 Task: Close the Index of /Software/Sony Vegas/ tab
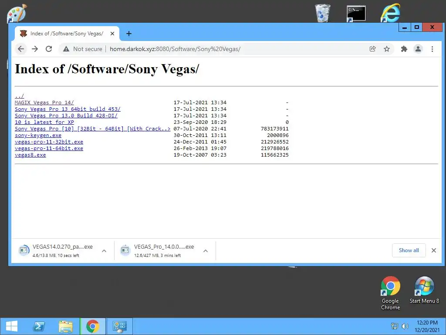[x=112, y=34]
